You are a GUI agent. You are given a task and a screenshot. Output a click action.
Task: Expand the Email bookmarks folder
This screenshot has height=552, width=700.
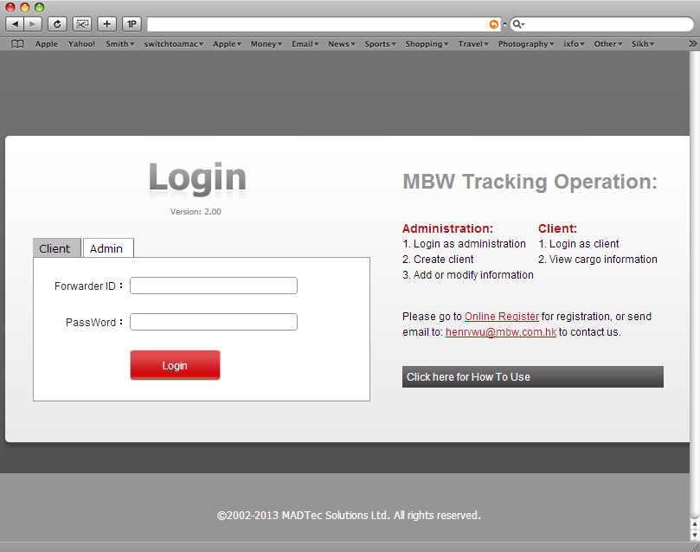(x=305, y=44)
